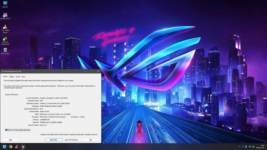This screenshot has width=267, height=150.
Task: Click the Memory value 16384MB RAM
Action: tap(45, 120)
